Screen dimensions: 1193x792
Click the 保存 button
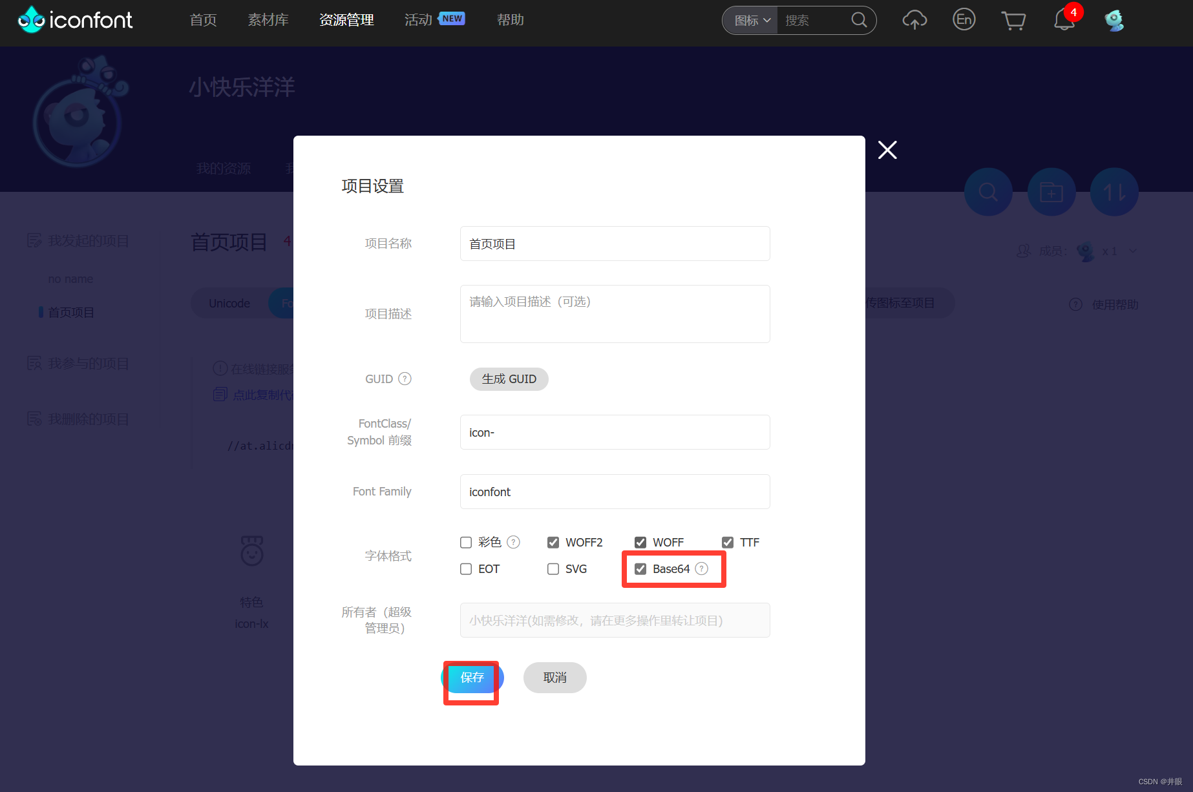pos(472,678)
